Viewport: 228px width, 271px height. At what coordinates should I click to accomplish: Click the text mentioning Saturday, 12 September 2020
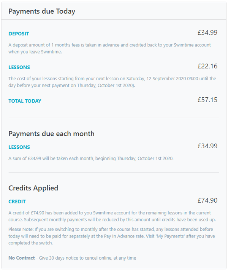click(x=112, y=82)
